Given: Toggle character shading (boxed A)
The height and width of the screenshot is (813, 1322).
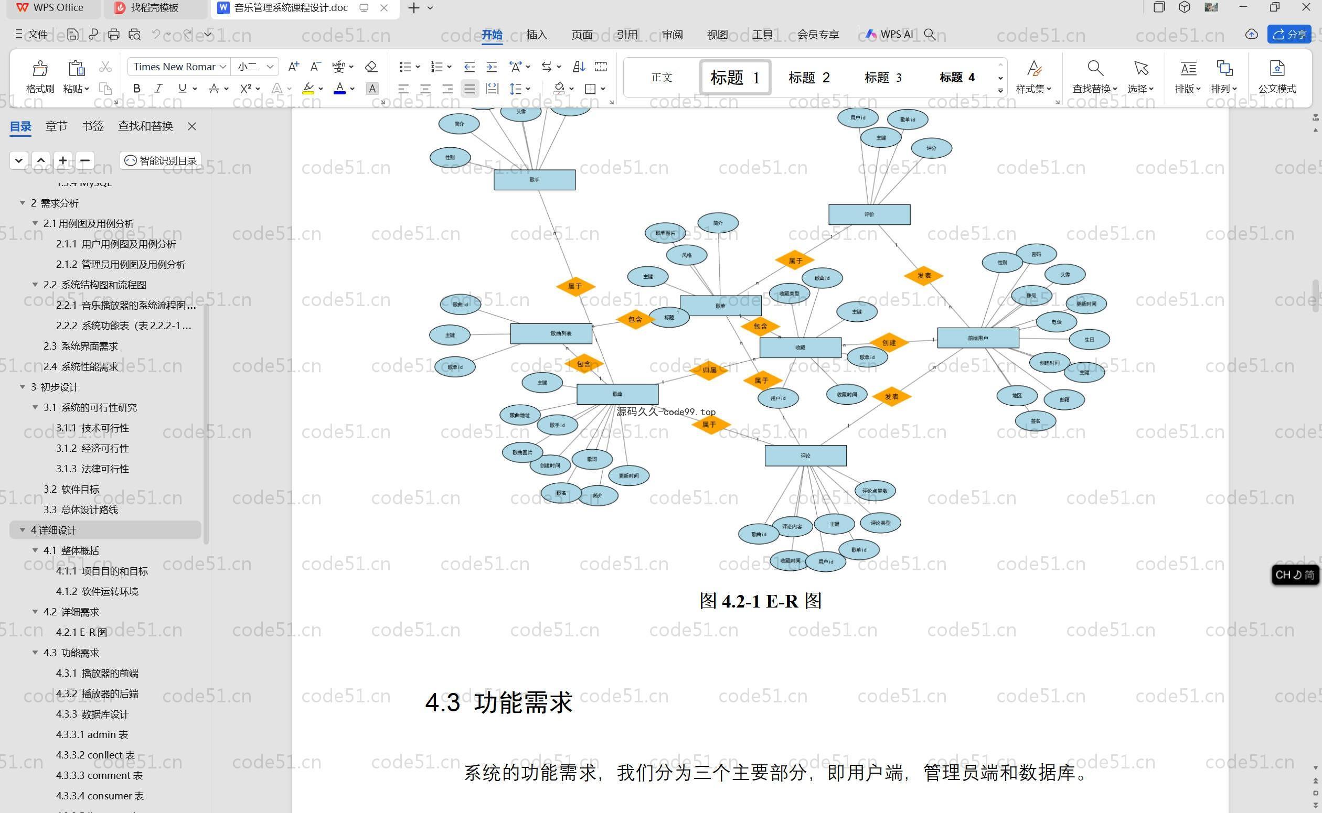Looking at the screenshot, I should coord(372,89).
